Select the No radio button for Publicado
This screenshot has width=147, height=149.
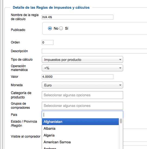pos(50,28)
